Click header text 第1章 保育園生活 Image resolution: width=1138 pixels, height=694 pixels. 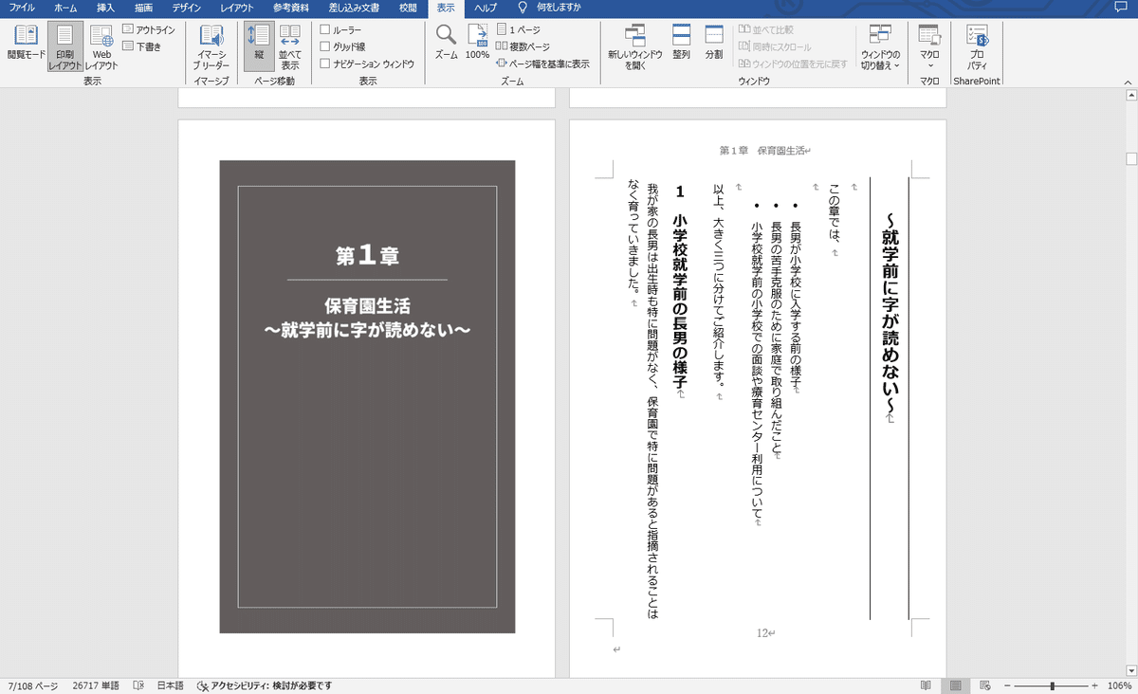click(x=763, y=150)
